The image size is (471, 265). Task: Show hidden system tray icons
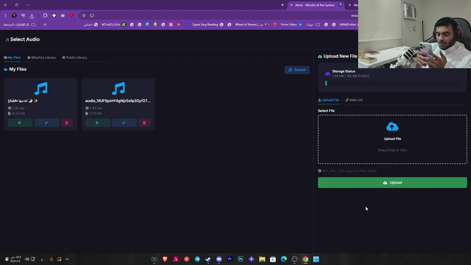point(67,259)
